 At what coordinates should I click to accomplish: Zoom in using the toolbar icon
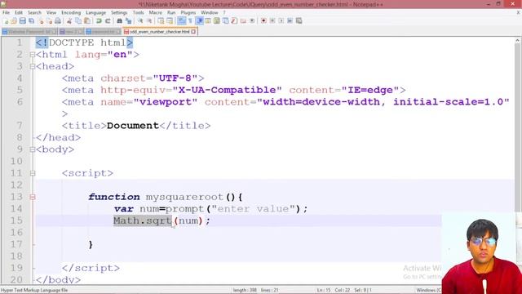(140, 21)
